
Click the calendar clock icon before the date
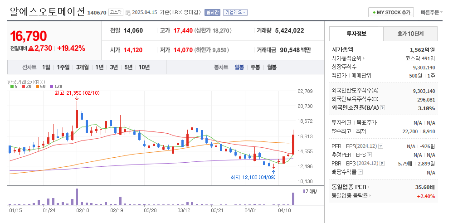[x=128, y=13]
